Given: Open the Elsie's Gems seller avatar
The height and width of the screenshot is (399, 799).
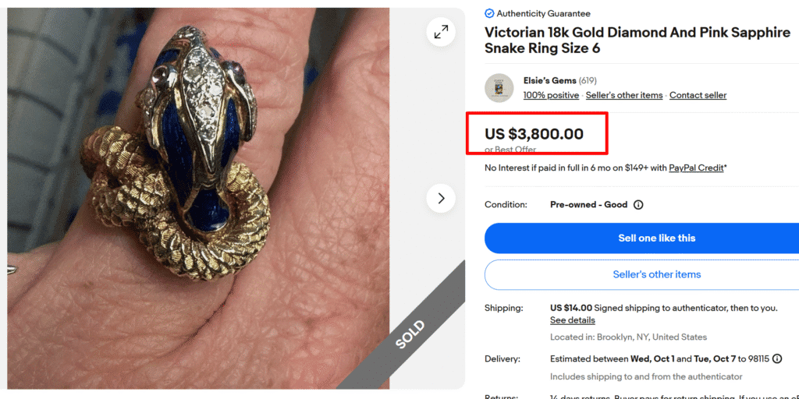Looking at the screenshot, I should 499,88.
